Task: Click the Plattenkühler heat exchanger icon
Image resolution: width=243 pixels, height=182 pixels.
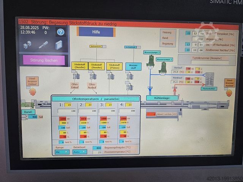Action: click(209, 79)
